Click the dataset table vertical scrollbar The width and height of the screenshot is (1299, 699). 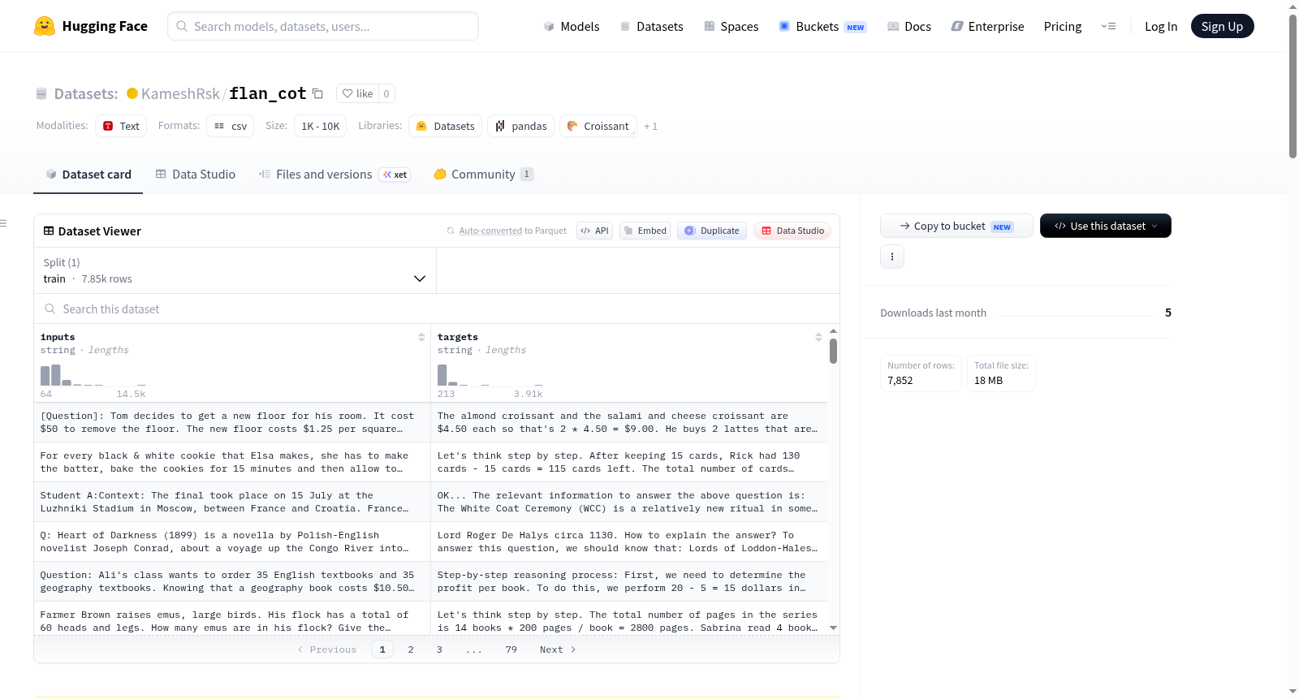(833, 351)
